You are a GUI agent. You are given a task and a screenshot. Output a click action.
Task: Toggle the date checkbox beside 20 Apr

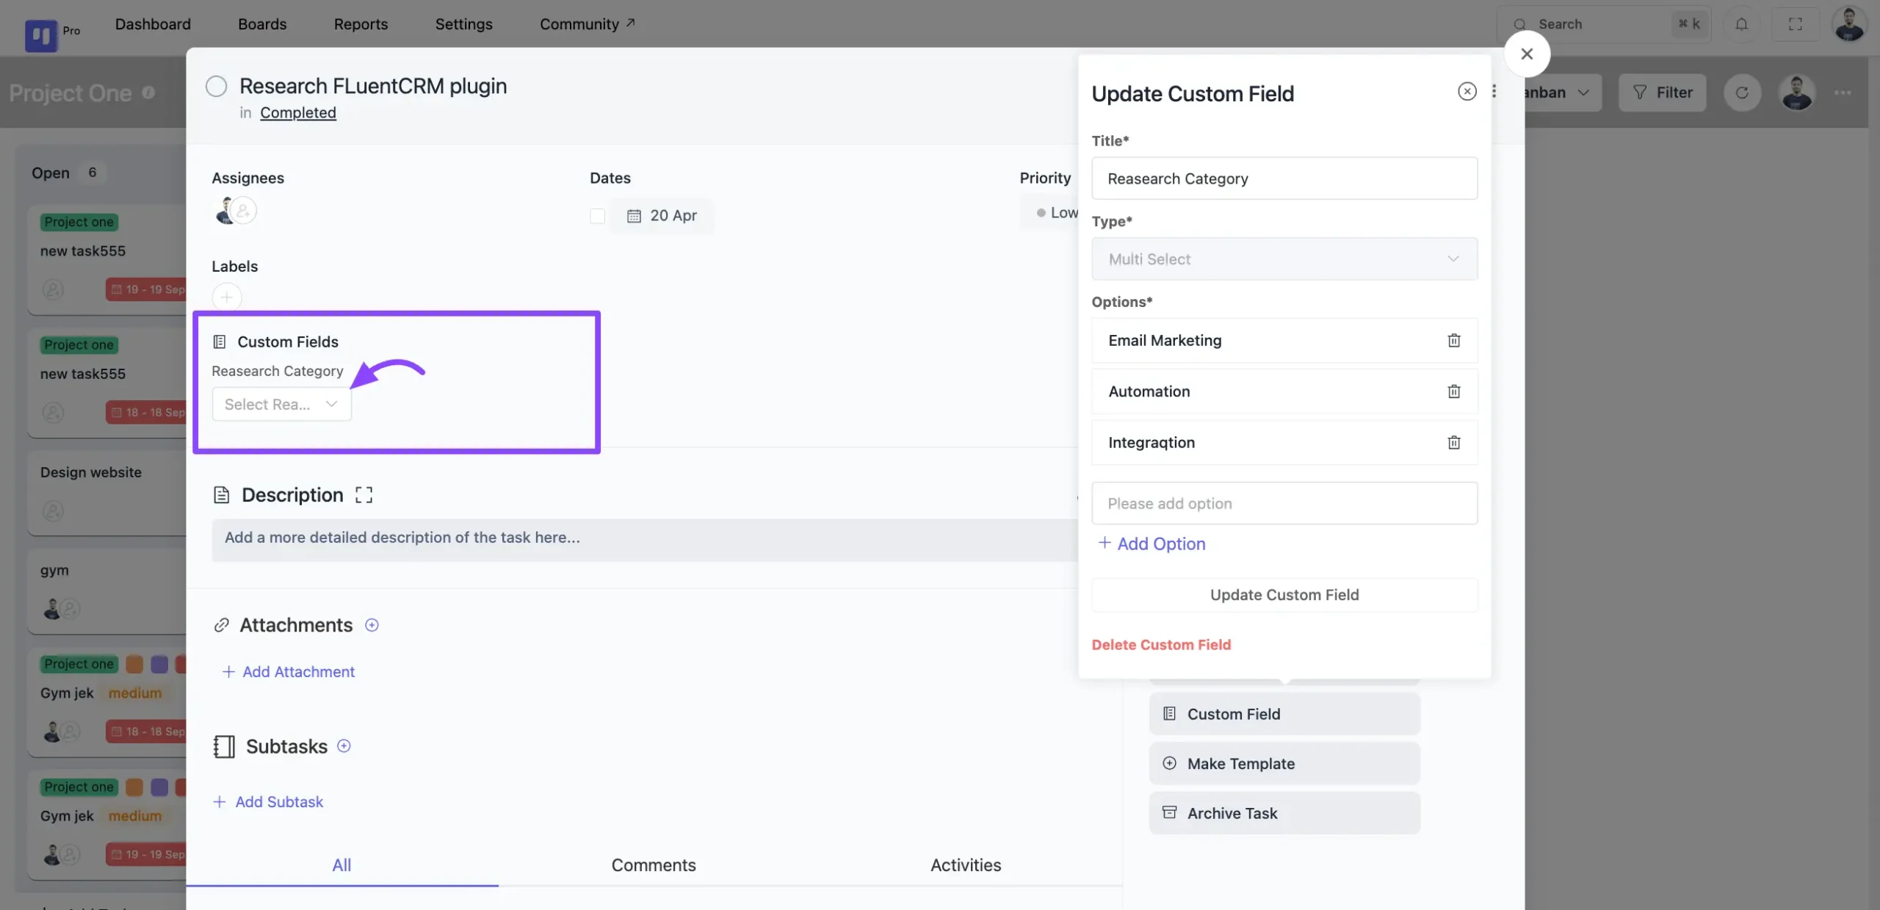coord(597,216)
